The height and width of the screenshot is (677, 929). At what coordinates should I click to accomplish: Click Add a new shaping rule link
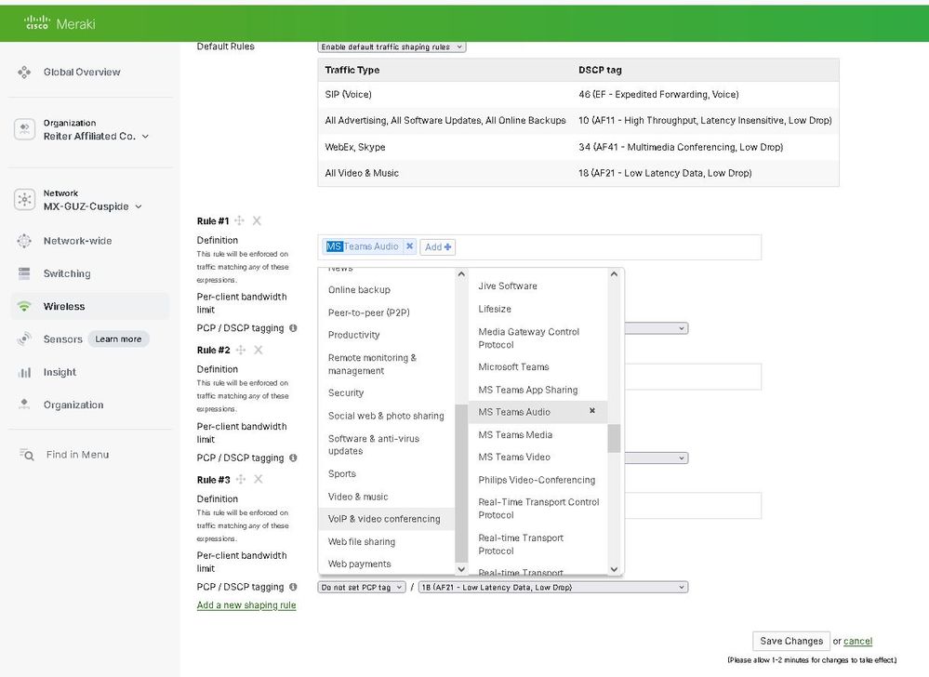(x=246, y=605)
